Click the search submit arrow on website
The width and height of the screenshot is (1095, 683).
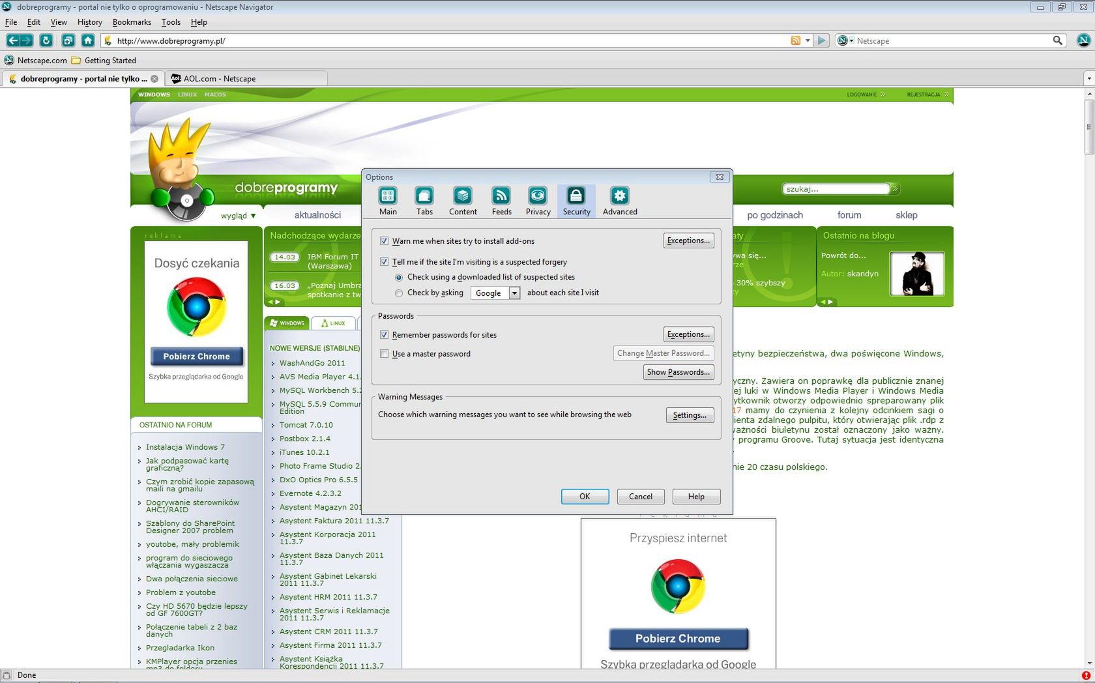coord(895,189)
